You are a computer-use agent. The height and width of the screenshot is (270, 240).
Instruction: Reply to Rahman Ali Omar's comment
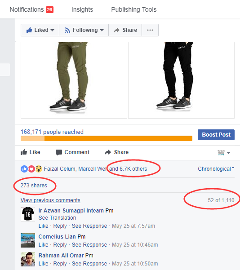pos(60,264)
